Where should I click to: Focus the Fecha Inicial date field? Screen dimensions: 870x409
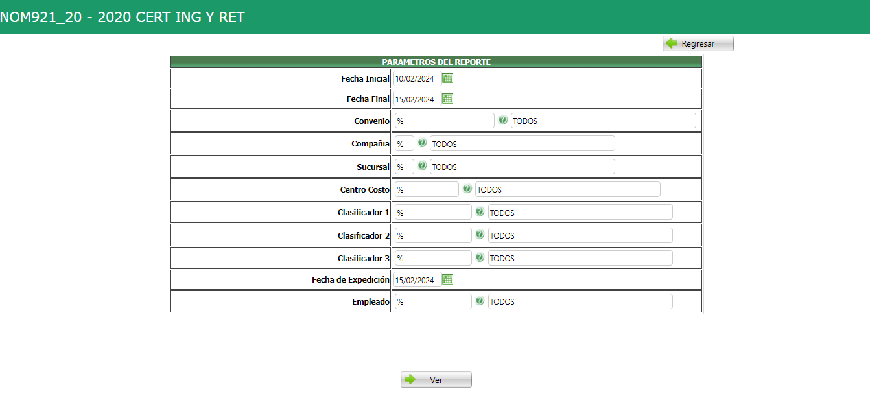tap(417, 79)
